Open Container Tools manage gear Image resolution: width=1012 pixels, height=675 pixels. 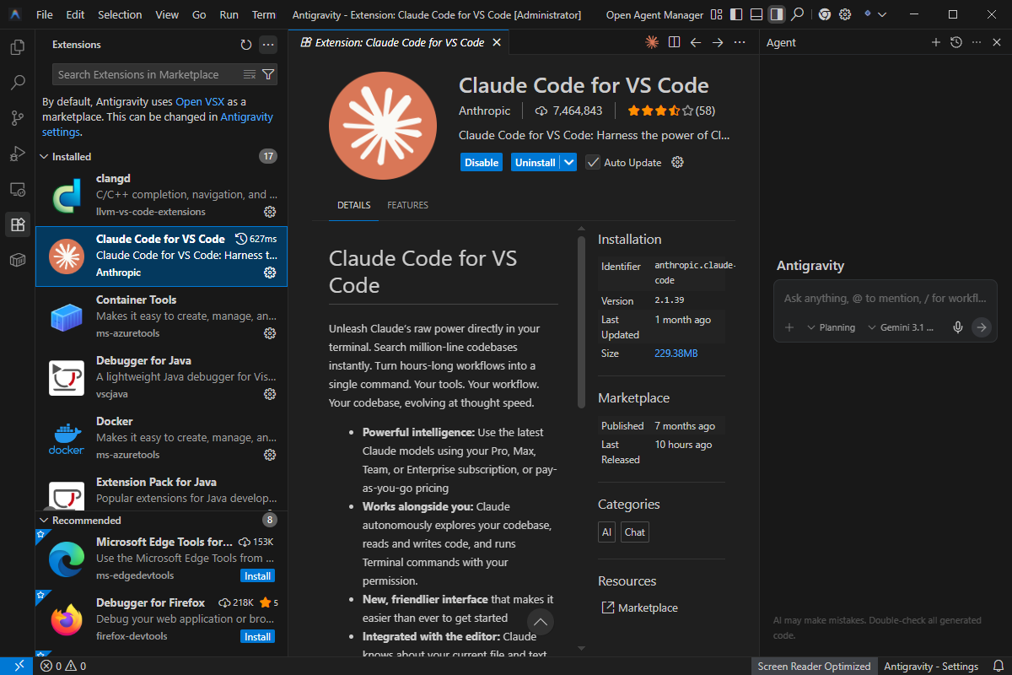(x=270, y=333)
